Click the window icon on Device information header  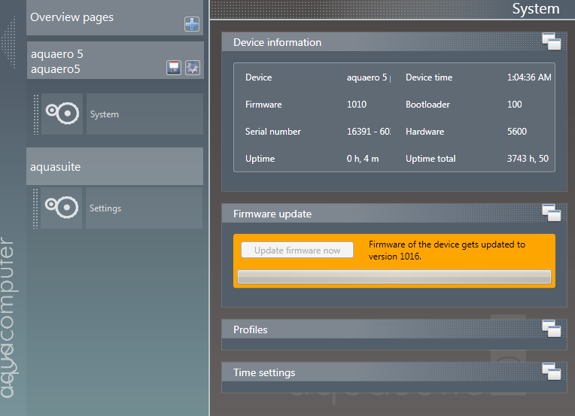click(551, 42)
